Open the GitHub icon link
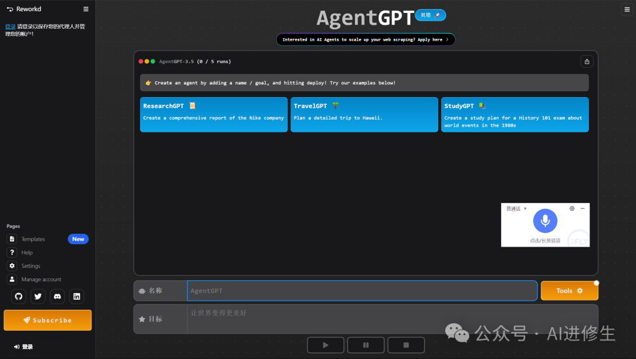The width and height of the screenshot is (636, 359). pos(19,296)
